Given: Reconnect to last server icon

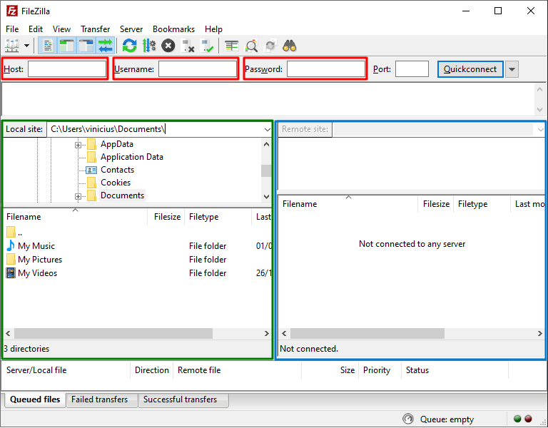Looking at the screenshot, I should coord(207,46).
